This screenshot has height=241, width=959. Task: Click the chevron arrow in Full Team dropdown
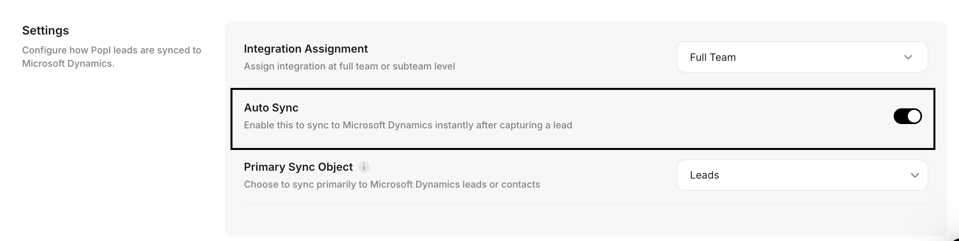point(908,57)
